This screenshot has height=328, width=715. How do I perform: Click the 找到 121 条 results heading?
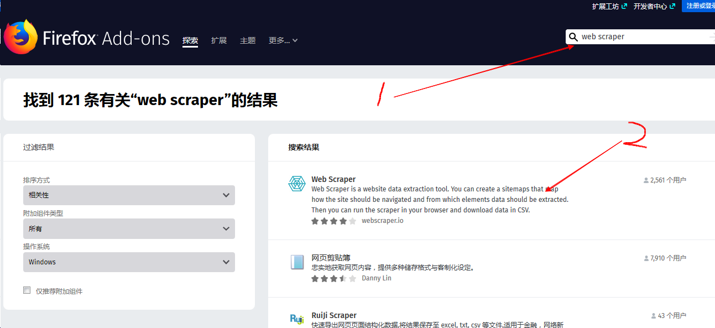pos(150,100)
